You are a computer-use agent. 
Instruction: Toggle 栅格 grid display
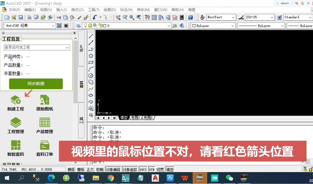click(81, 169)
